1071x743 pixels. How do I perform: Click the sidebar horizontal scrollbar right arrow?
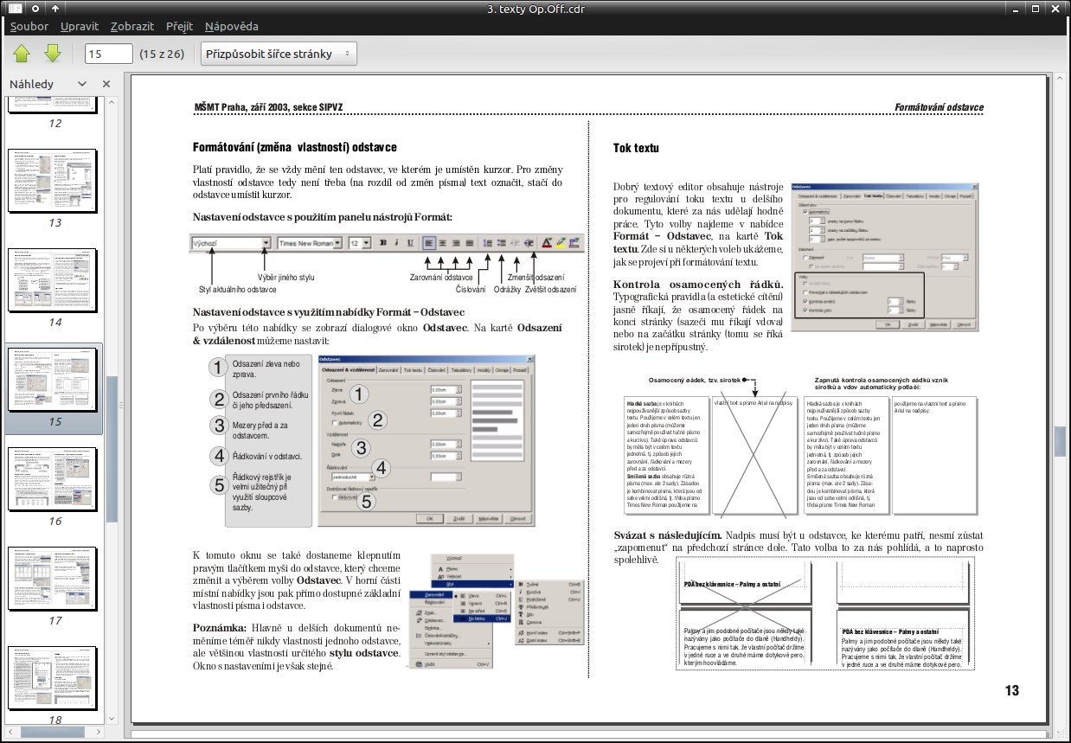[99, 732]
